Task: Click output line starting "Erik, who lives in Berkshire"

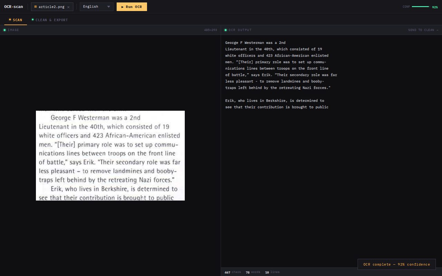Action: (275, 101)
